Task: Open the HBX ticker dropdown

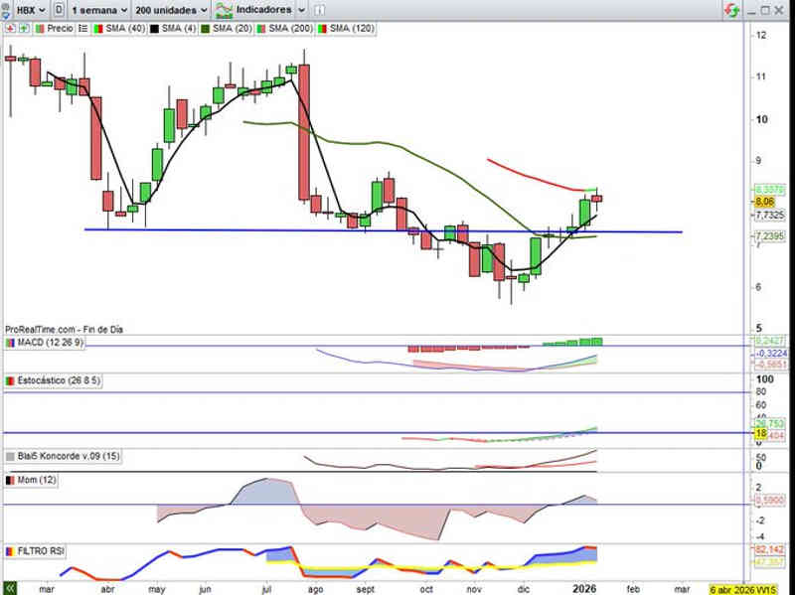Action: [x=25, y=10]
